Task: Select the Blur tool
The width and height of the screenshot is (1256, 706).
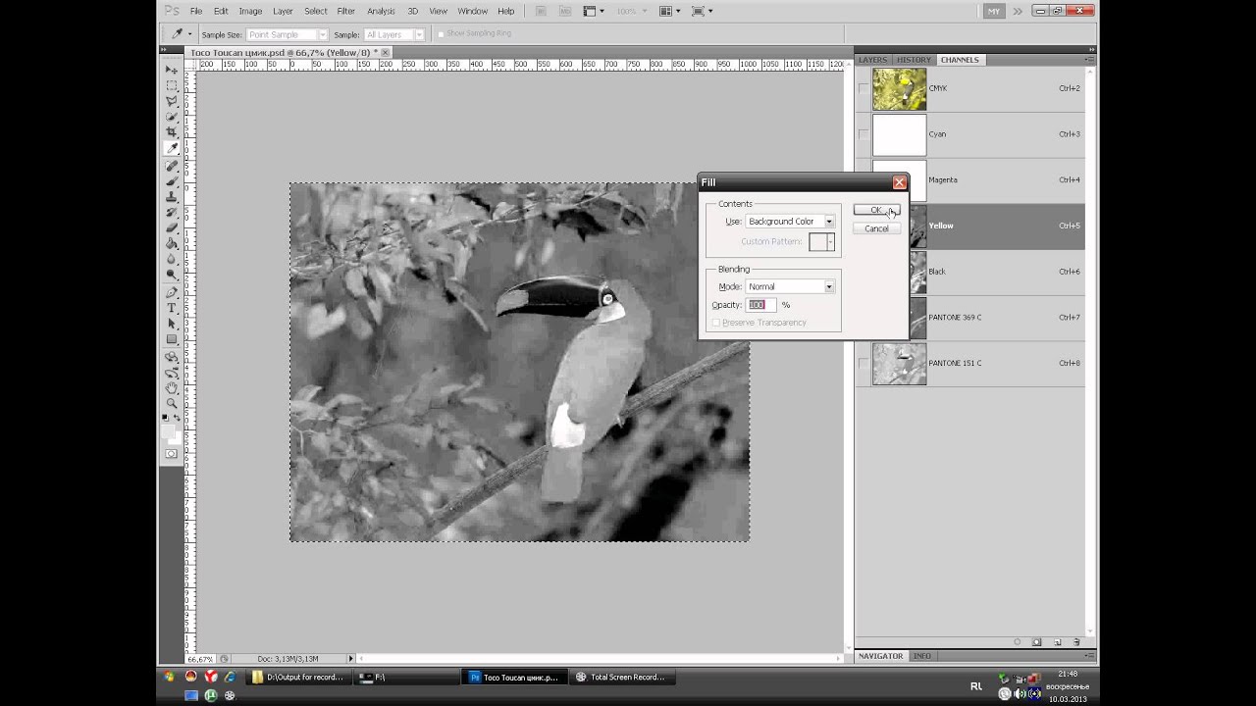Action: pos(172,259)
